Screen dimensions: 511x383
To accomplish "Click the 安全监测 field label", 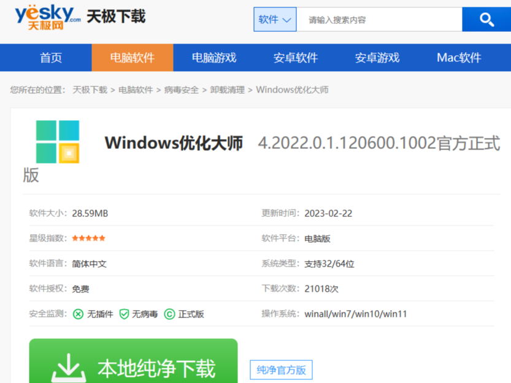I will 48,314.
